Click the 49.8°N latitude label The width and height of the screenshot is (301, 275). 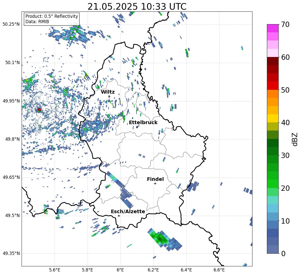(x=12, y=139)
